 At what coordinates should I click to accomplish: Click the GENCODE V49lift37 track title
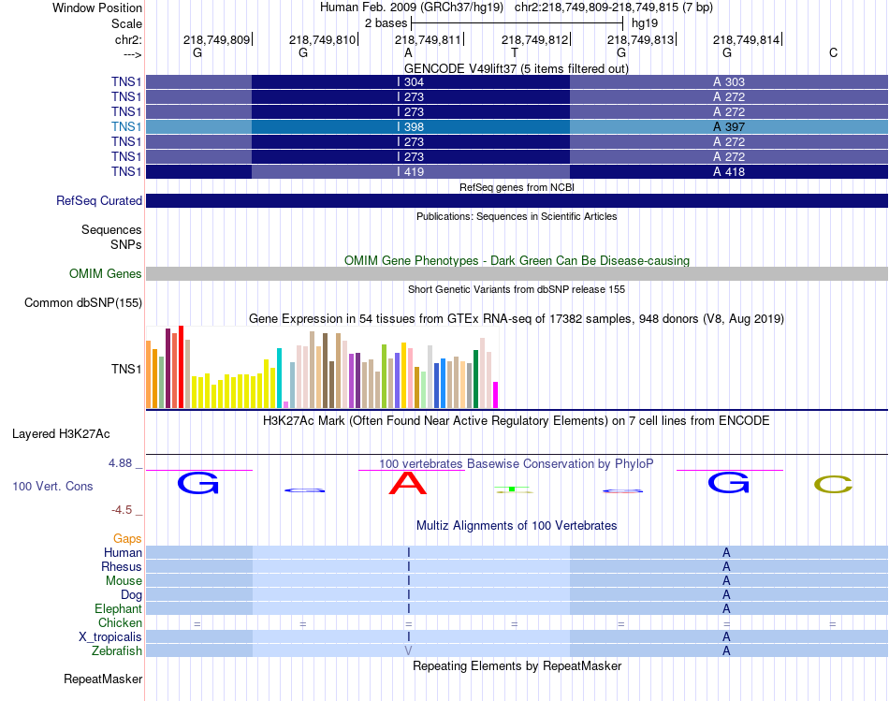tap(517, 68)
